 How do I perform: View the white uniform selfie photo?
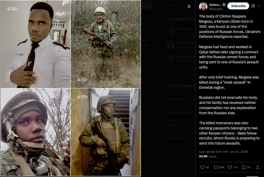coord(35,44)
